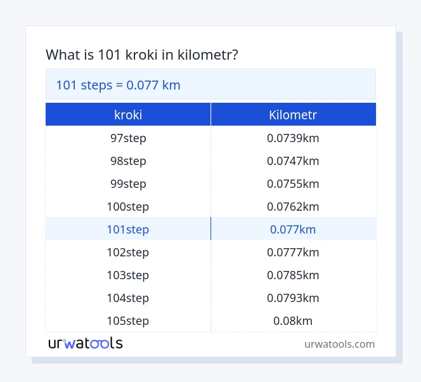This screenshot has width=421, height=382.
Task: Select the 98step cell
Action: coord(128,161)
